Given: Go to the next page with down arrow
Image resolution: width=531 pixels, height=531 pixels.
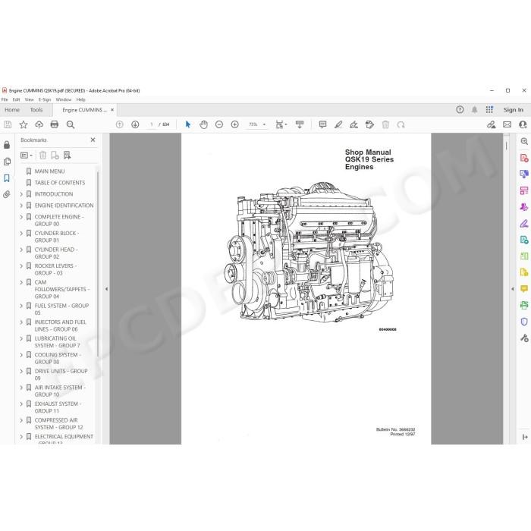Looking at the screenshot, I should 135,124.
